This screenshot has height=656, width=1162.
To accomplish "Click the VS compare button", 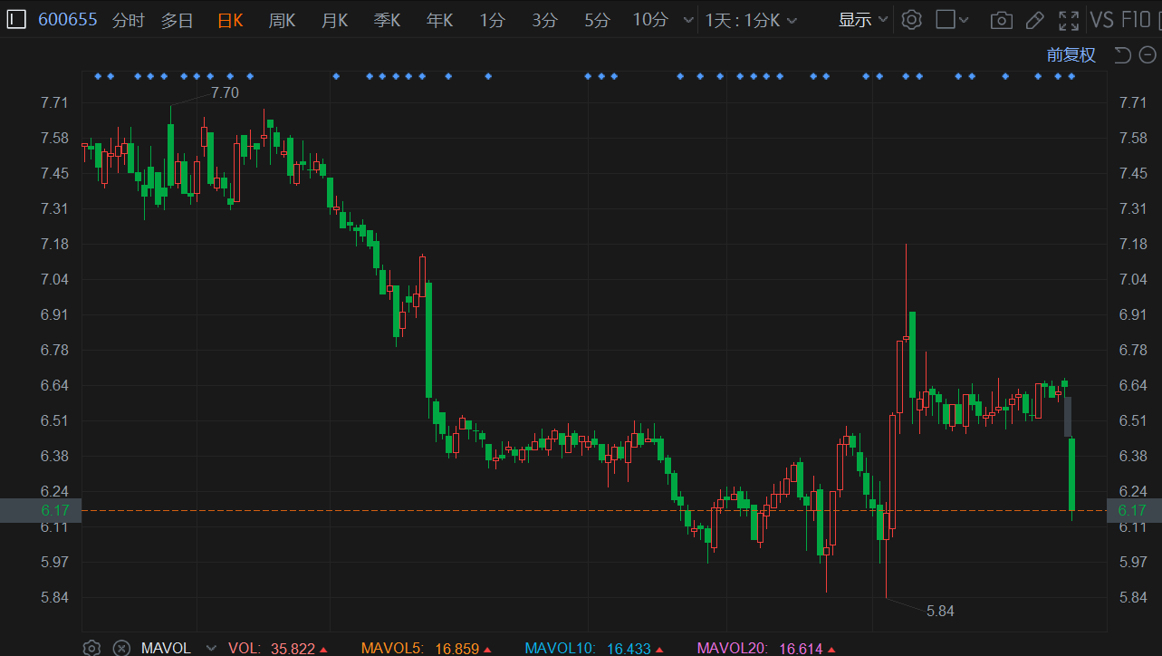I will 1102,20.
